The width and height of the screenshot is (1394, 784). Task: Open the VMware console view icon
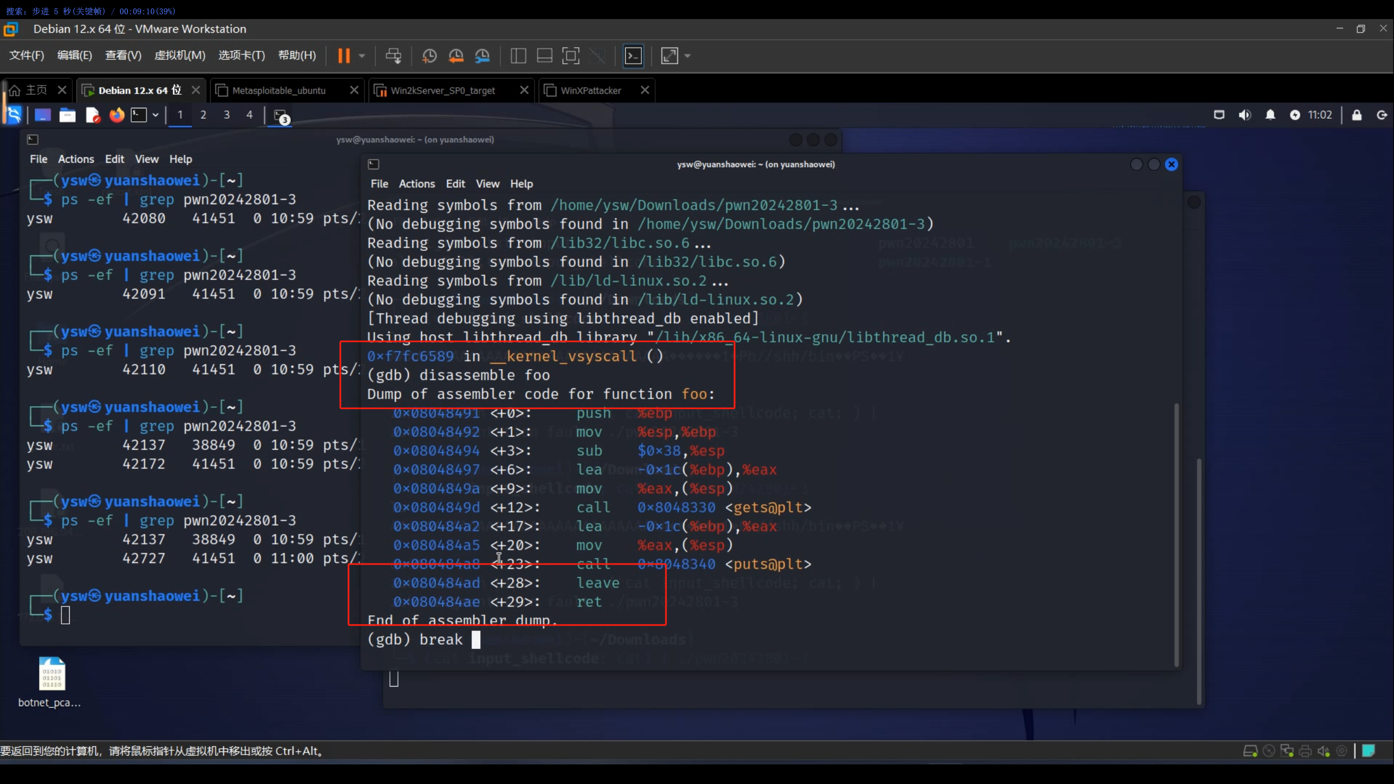pyautogui.click(x=633, y=56)
